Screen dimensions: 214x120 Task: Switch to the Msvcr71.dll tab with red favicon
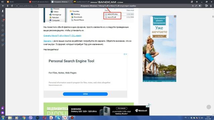[x=39, y=2]
